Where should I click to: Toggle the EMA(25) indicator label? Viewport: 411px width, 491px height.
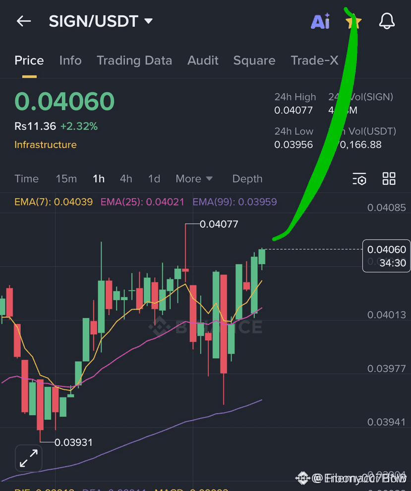(142, 203)
